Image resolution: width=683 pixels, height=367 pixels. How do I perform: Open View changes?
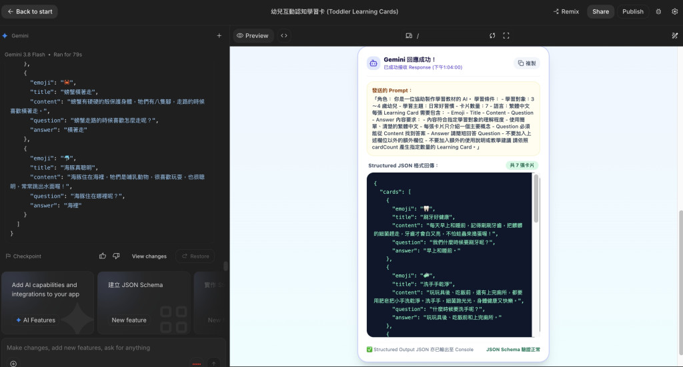(x=149, y=256)
